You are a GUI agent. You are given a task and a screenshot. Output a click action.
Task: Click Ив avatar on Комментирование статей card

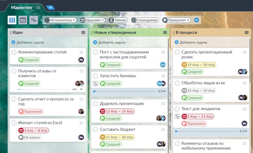(x=81, y=60)
